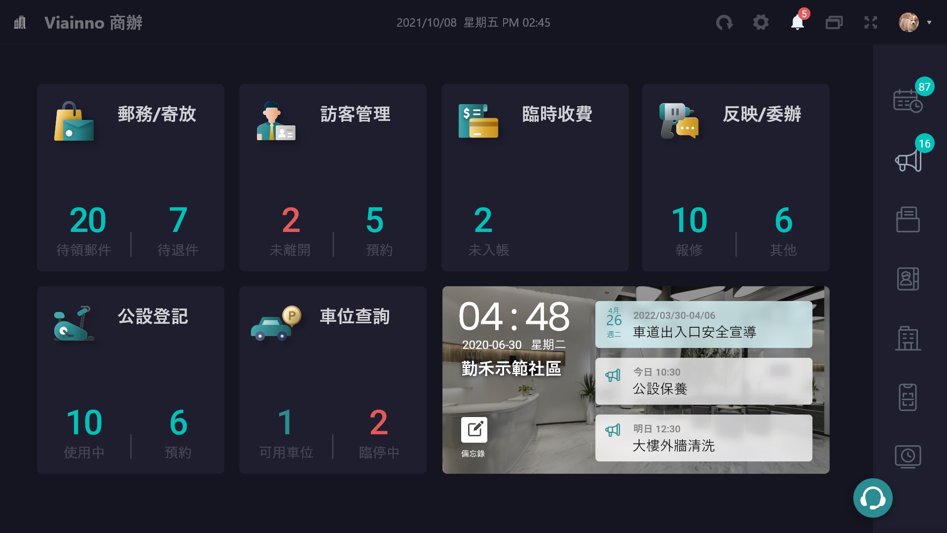Screen dimensions: 947x533
Task: Select 公設保養 announcement at 今日 10:30
Action: point(703,381)
